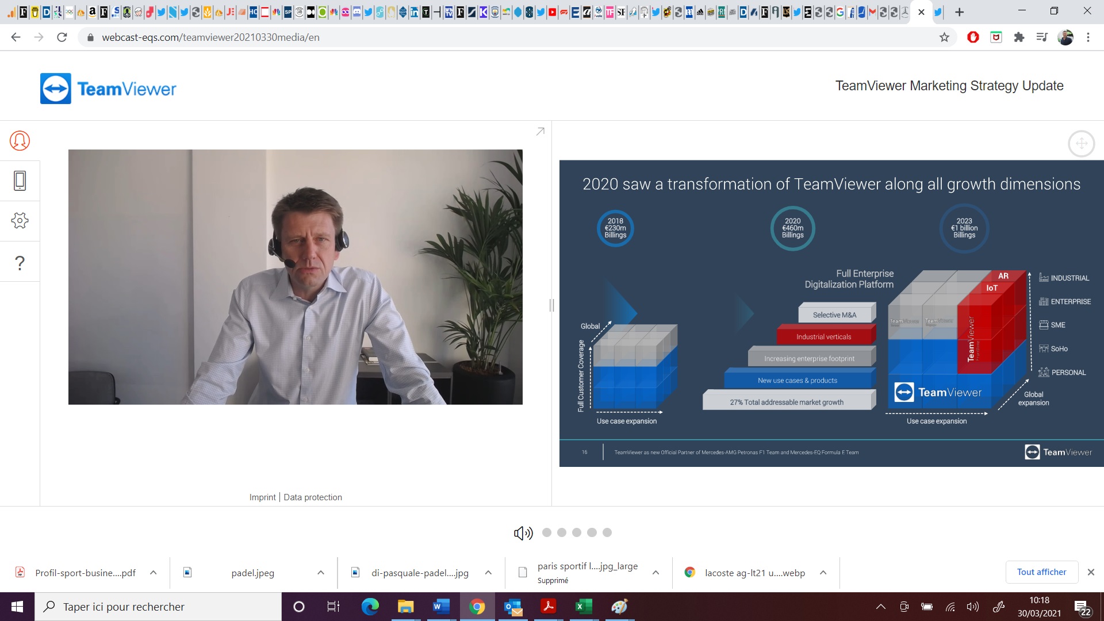1104x621 pixels.
Task: Click the help question mark icon
Action: (20, 263)
